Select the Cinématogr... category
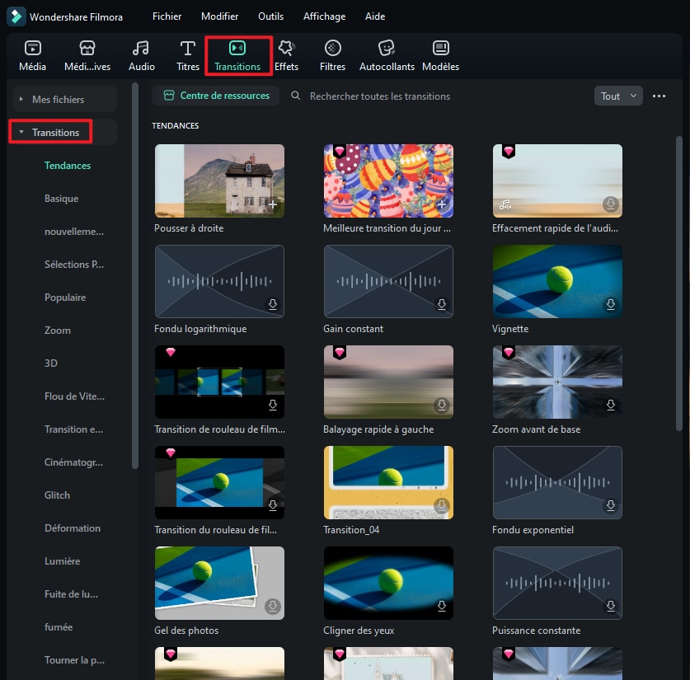 73,462
